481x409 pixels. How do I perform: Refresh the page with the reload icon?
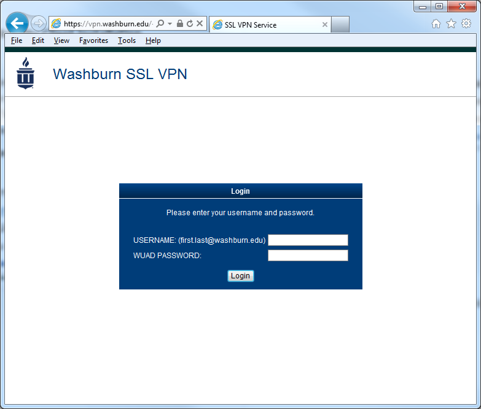190,23
